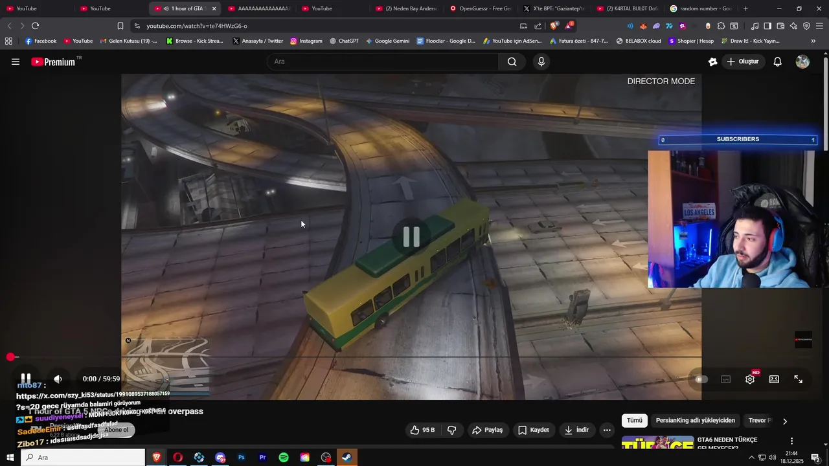Image resolution: width=829 pixels, height=466 pixels.
Task: Open the account avatar menu
Action: point(802,61)
